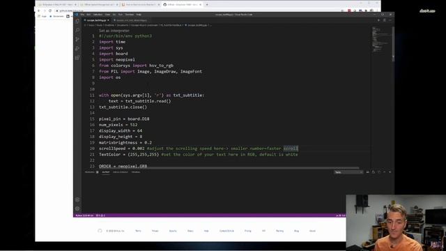Close the bottom panel
The width and height of the screenshot is (446, 251).
pos(390,172)
